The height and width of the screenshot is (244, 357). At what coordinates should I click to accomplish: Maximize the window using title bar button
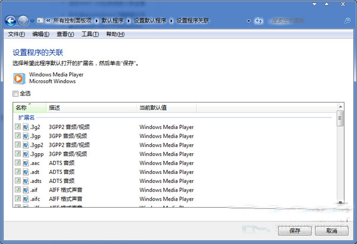(327, 4)
